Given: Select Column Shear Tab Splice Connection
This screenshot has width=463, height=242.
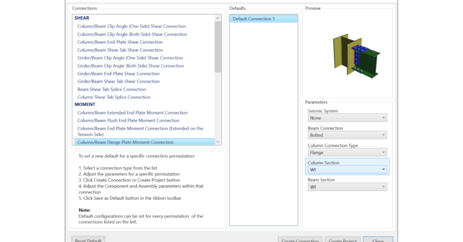Looking at the screenshot, I should click(113, 97).
